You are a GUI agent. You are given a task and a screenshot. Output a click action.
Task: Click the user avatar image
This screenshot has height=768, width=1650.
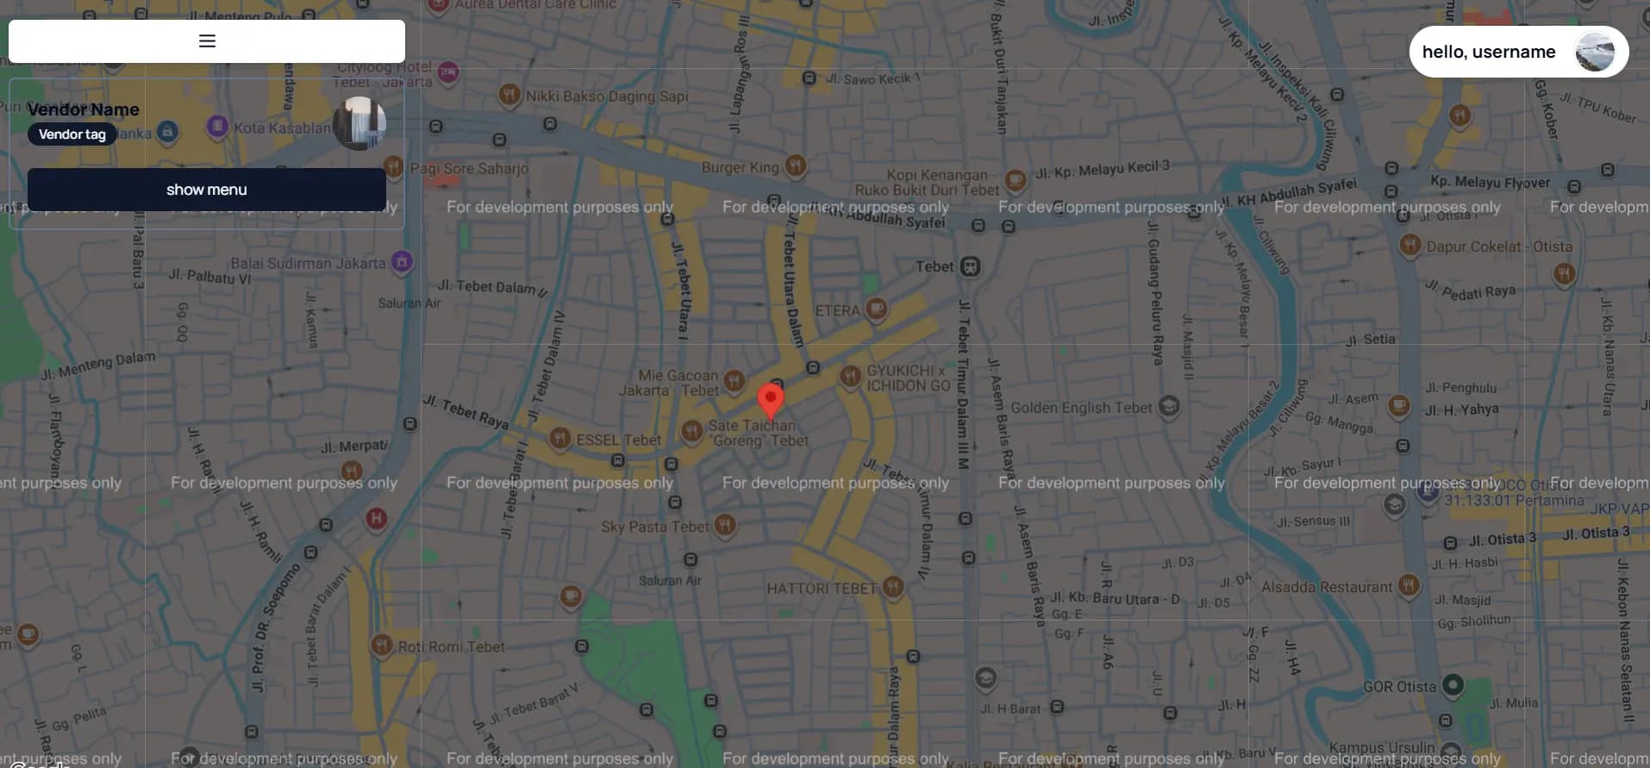tap(1595, 52)
